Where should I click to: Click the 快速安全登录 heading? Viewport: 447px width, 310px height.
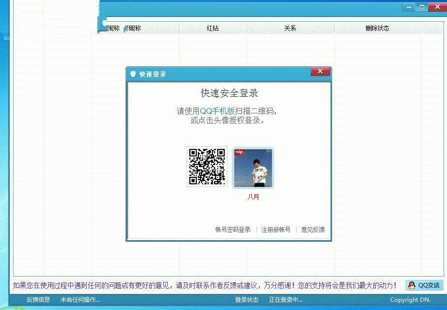(x=229, y=93)
